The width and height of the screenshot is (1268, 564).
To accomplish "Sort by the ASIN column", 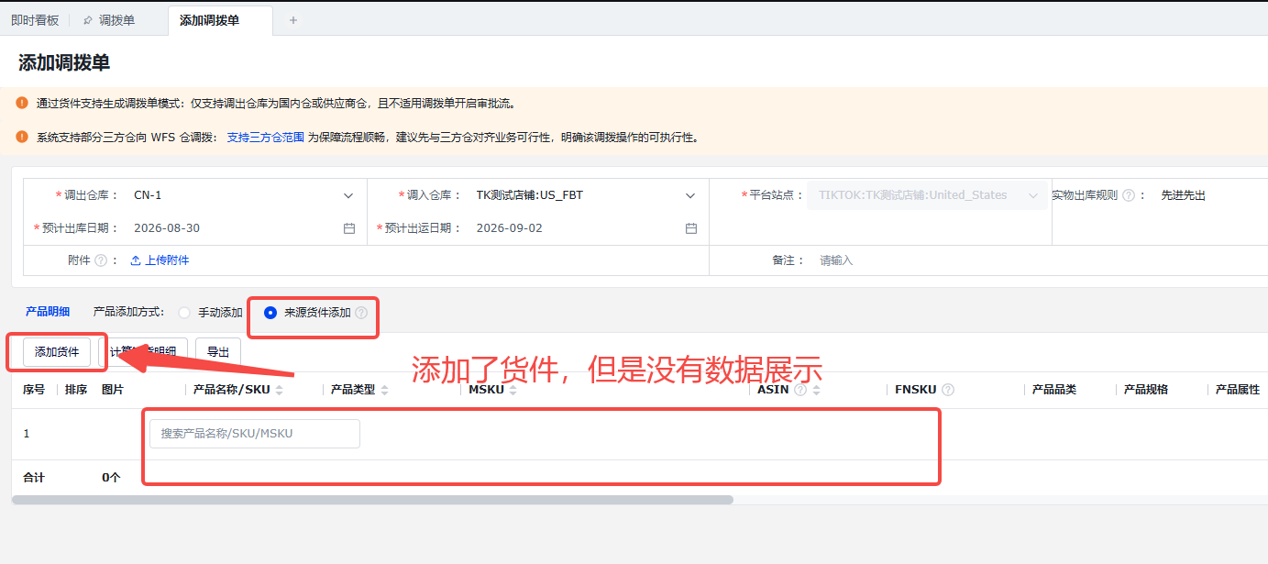I will tap(816, 390).
